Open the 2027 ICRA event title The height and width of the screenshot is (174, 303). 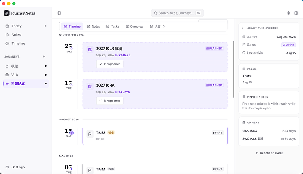pyautogui.click(x=105, y=85)
